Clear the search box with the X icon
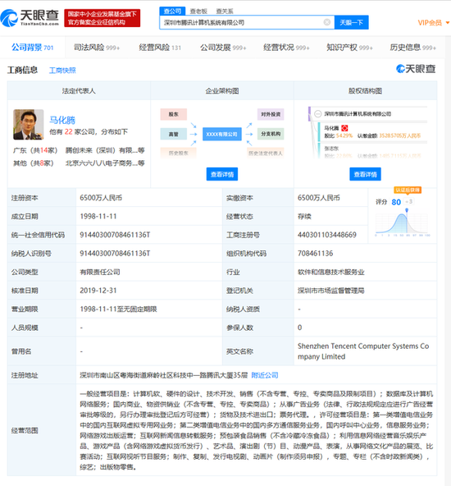The image size is (451, 486). [327, 22]
